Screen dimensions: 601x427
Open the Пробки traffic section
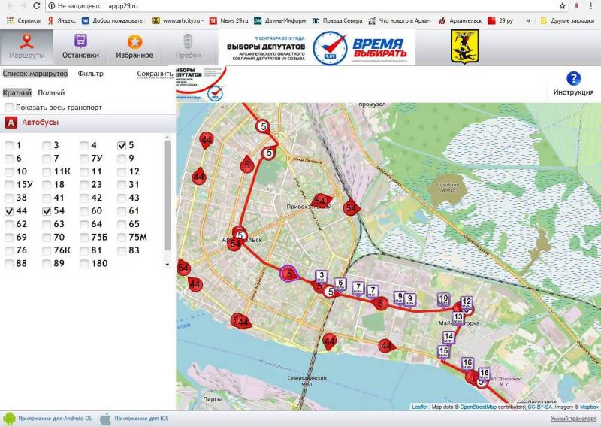(x=187, y=47)
